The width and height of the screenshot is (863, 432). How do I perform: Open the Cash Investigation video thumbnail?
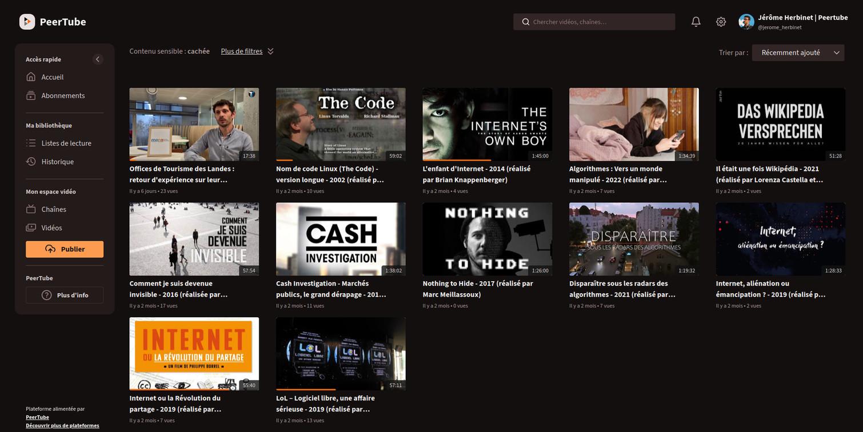click(x=341, y=239)
